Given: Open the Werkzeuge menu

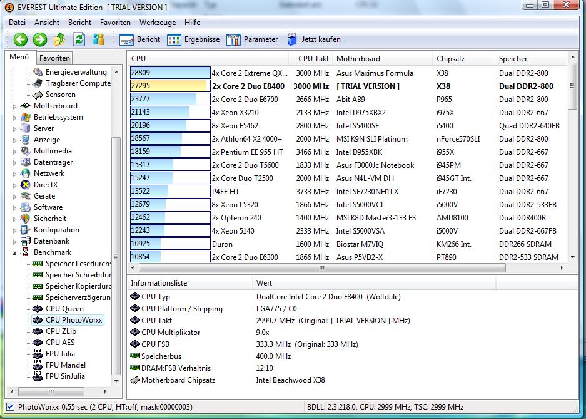Looking at the screenshot, I should click(158, 23).
